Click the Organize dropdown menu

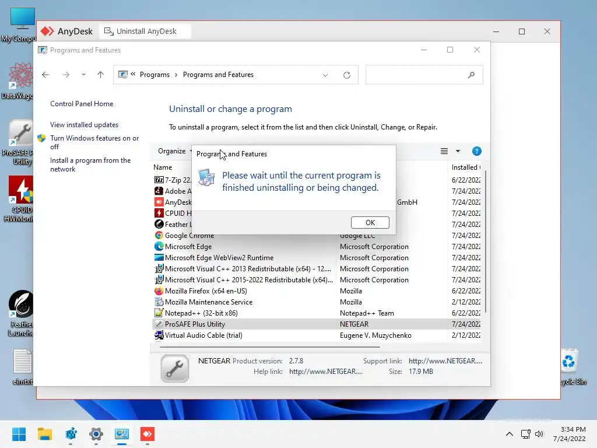click(x=175, y=151)
